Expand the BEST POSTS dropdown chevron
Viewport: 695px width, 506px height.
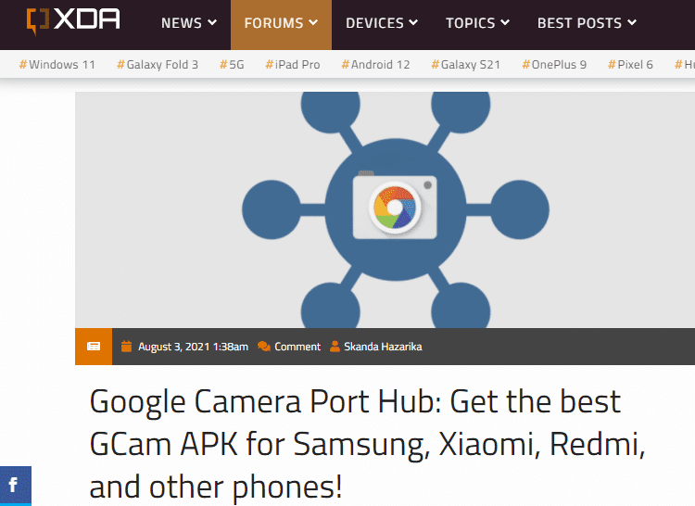(632, 22)
